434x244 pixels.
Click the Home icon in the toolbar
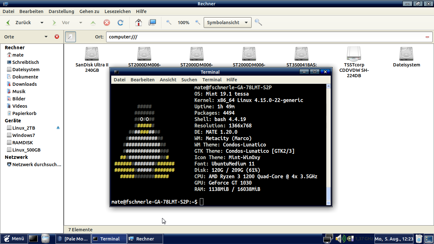click(138, 22)
